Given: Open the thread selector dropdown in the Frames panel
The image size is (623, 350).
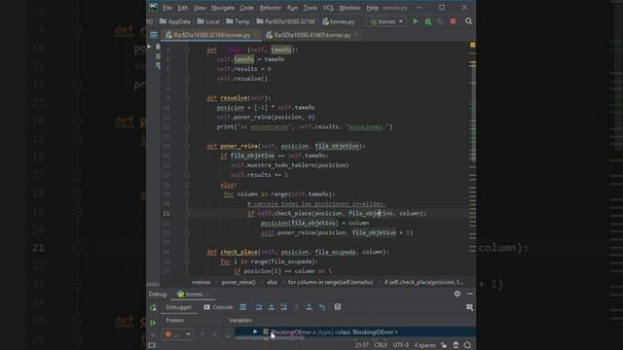Looking at the screenshot, I should coord(177,334).
